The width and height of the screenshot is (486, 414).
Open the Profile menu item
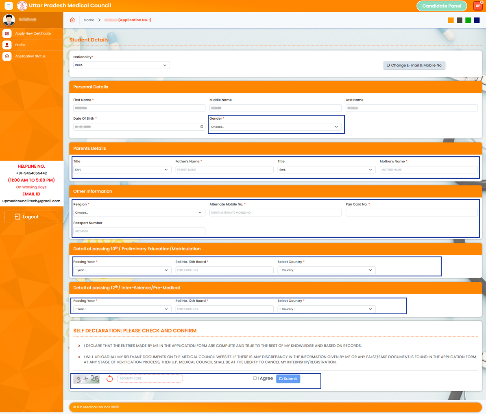click(x=20, y=45)
